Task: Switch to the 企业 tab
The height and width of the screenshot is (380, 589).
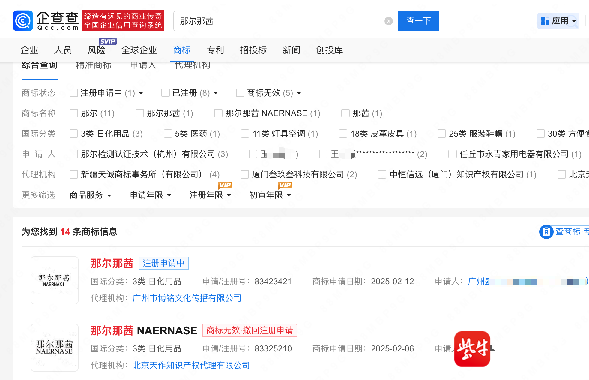Action: [x=29, y=50]
